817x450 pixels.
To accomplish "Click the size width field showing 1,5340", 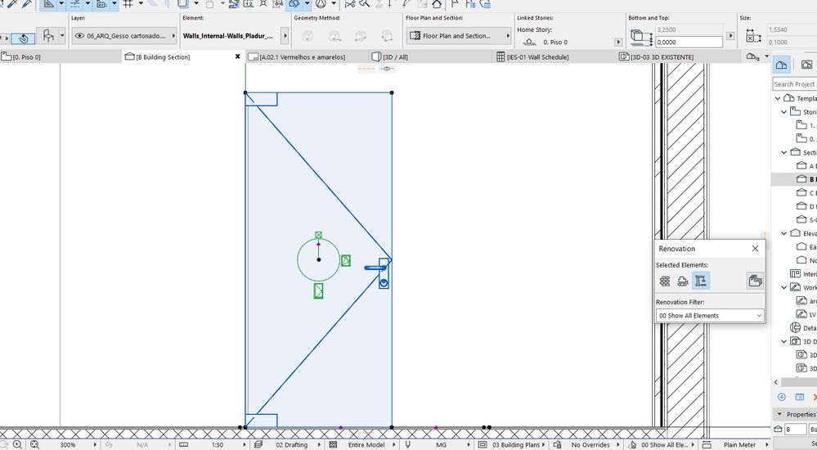I will pyautogui.click(x=791, y=30).
